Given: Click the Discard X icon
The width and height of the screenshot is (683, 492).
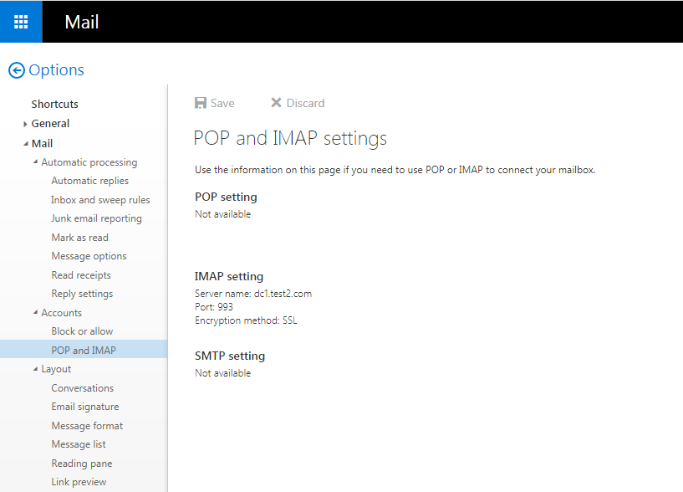Looking at the screenshot, I should [276, 103].
